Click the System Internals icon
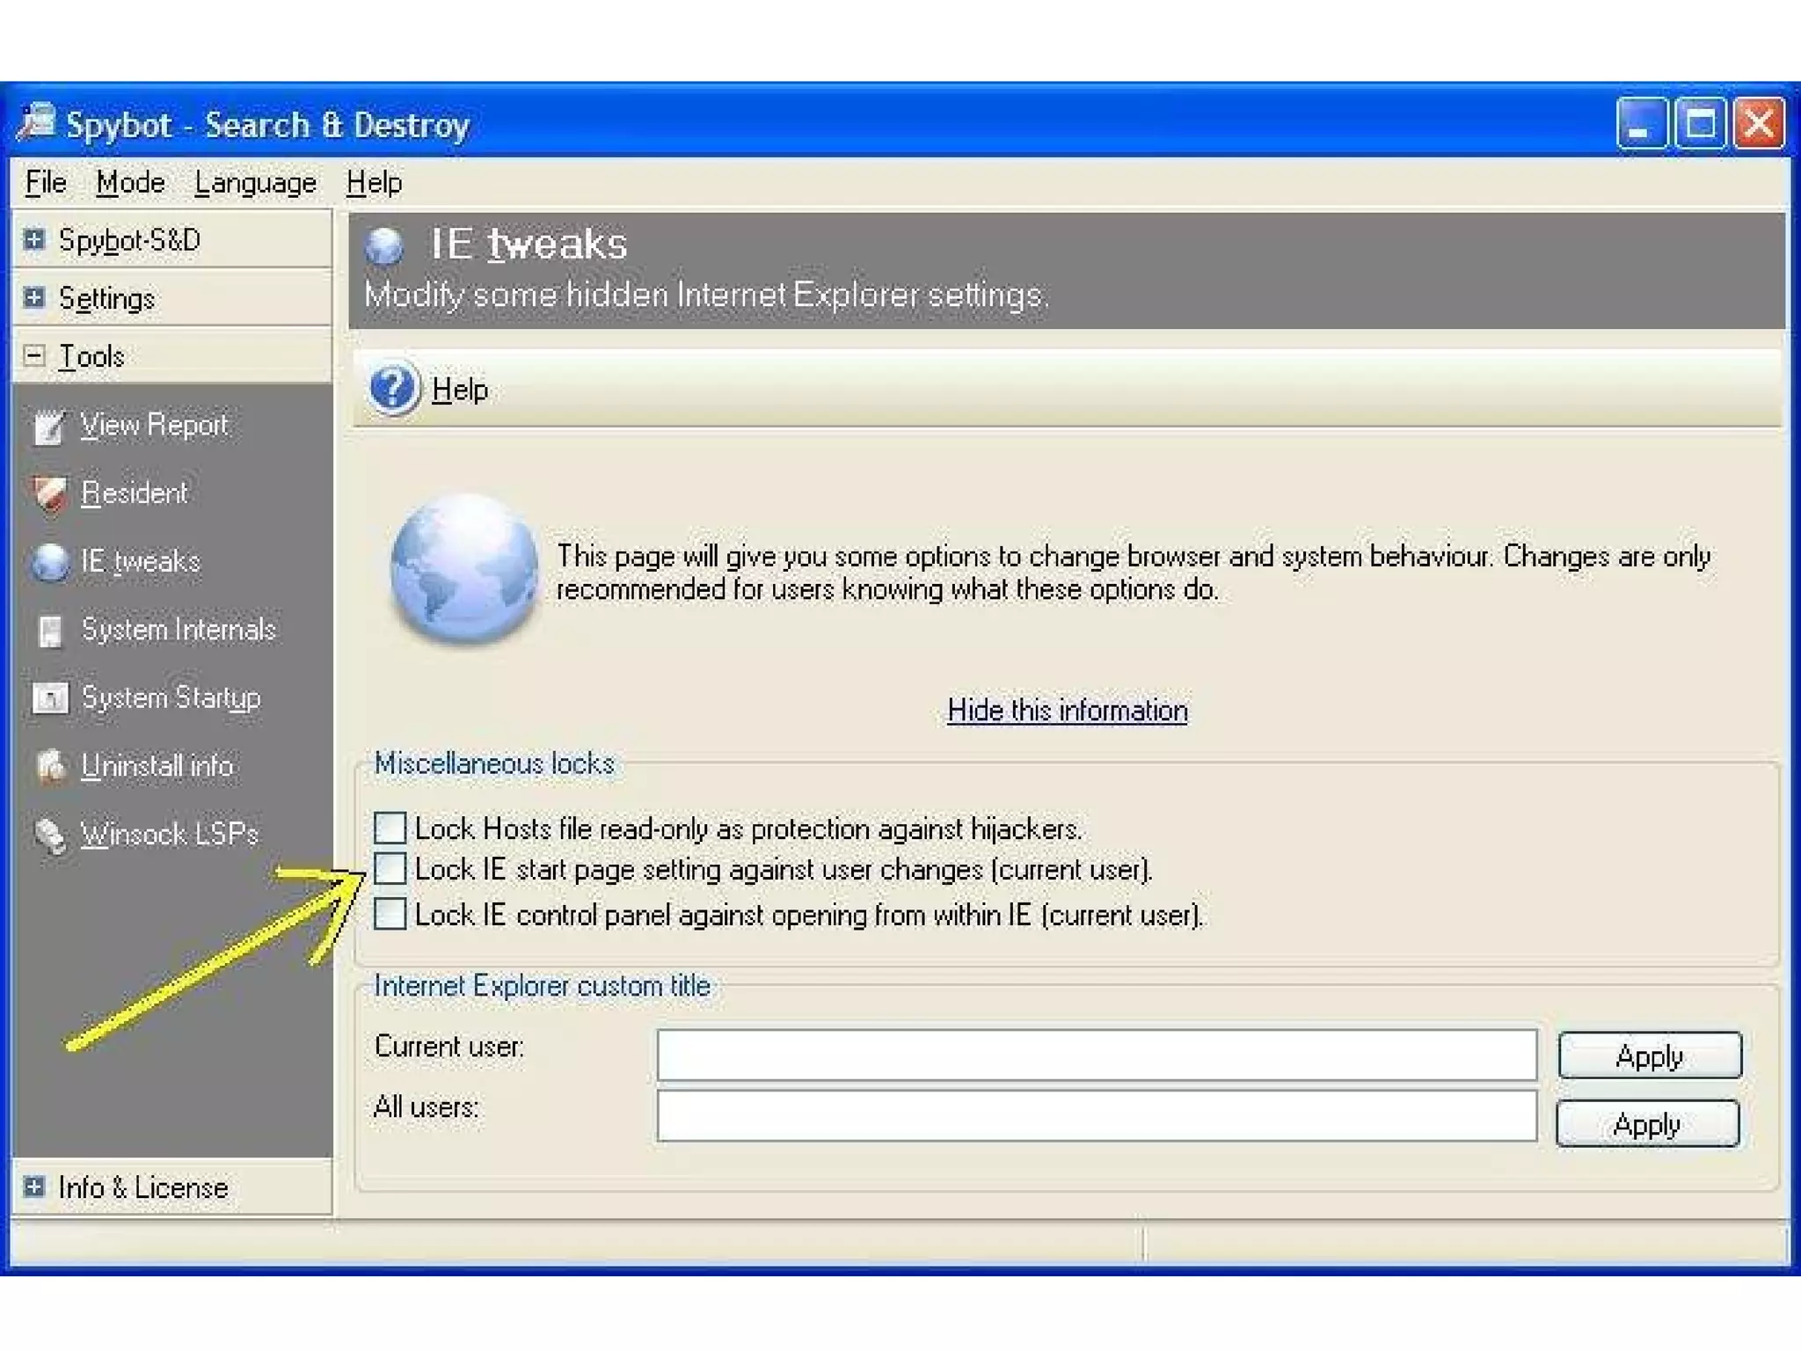1801x1351 pixels. (x=49, y=631)
